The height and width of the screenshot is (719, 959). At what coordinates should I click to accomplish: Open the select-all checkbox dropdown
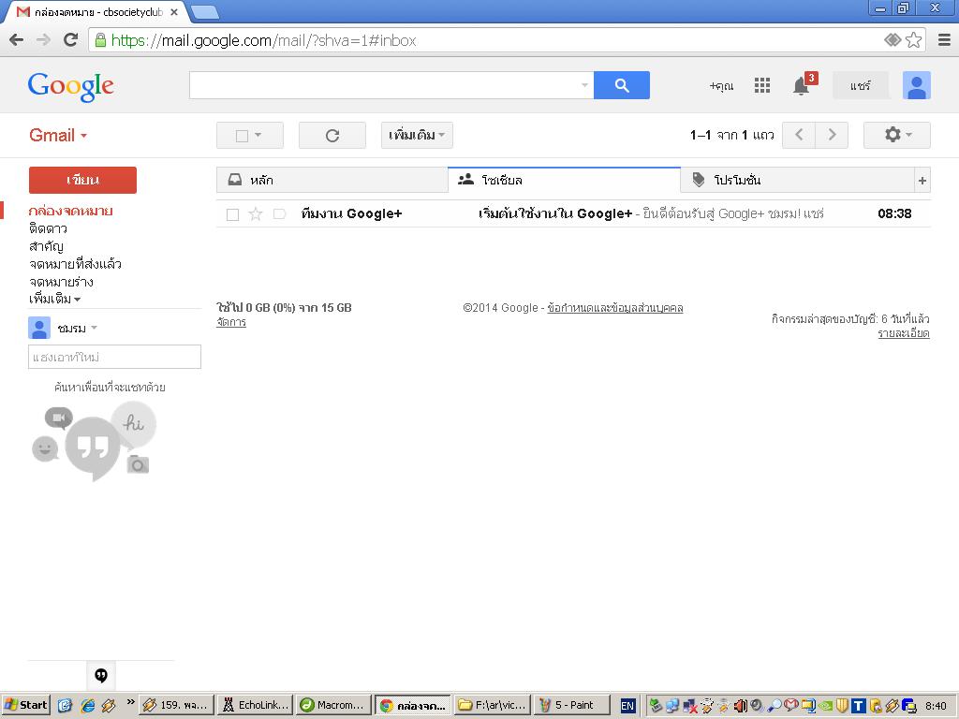pyautogui.click(x=249, y=135)
